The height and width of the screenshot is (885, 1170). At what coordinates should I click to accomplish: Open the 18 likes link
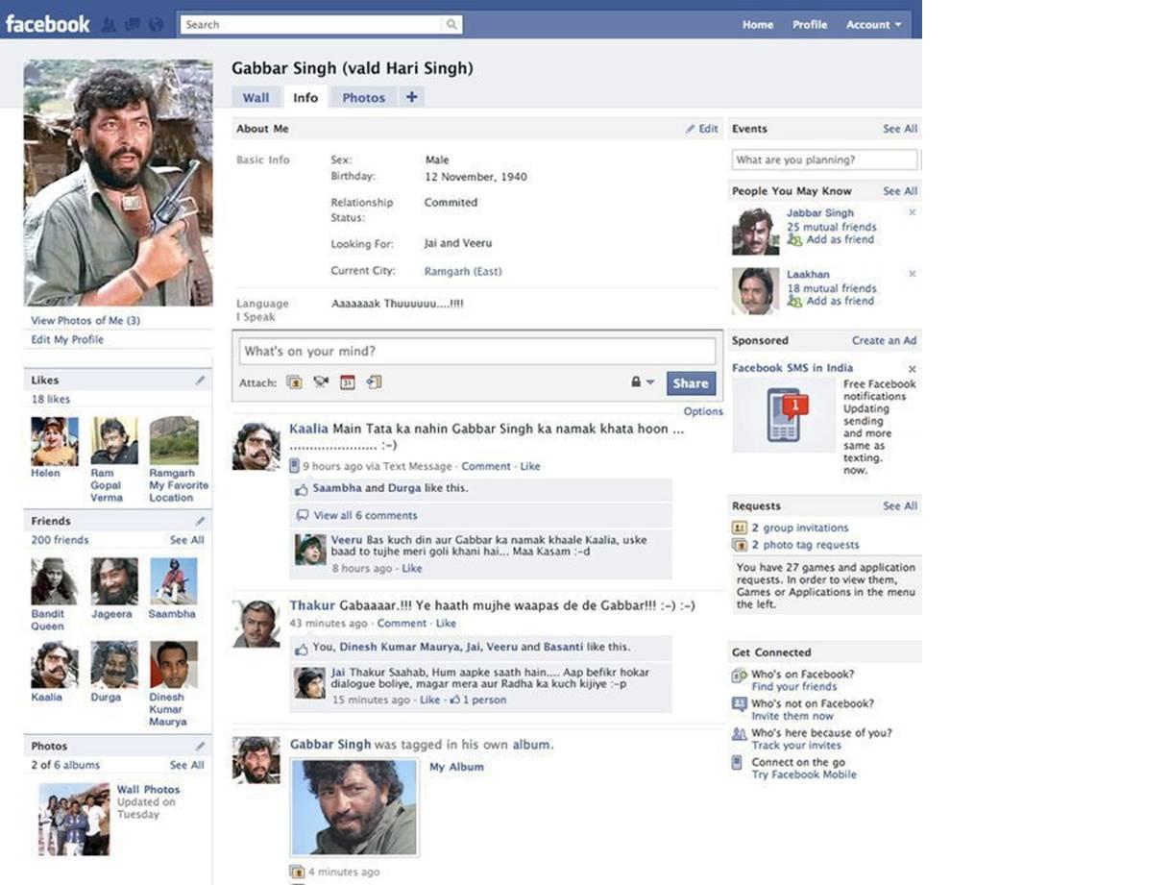[x=50, y=399]
